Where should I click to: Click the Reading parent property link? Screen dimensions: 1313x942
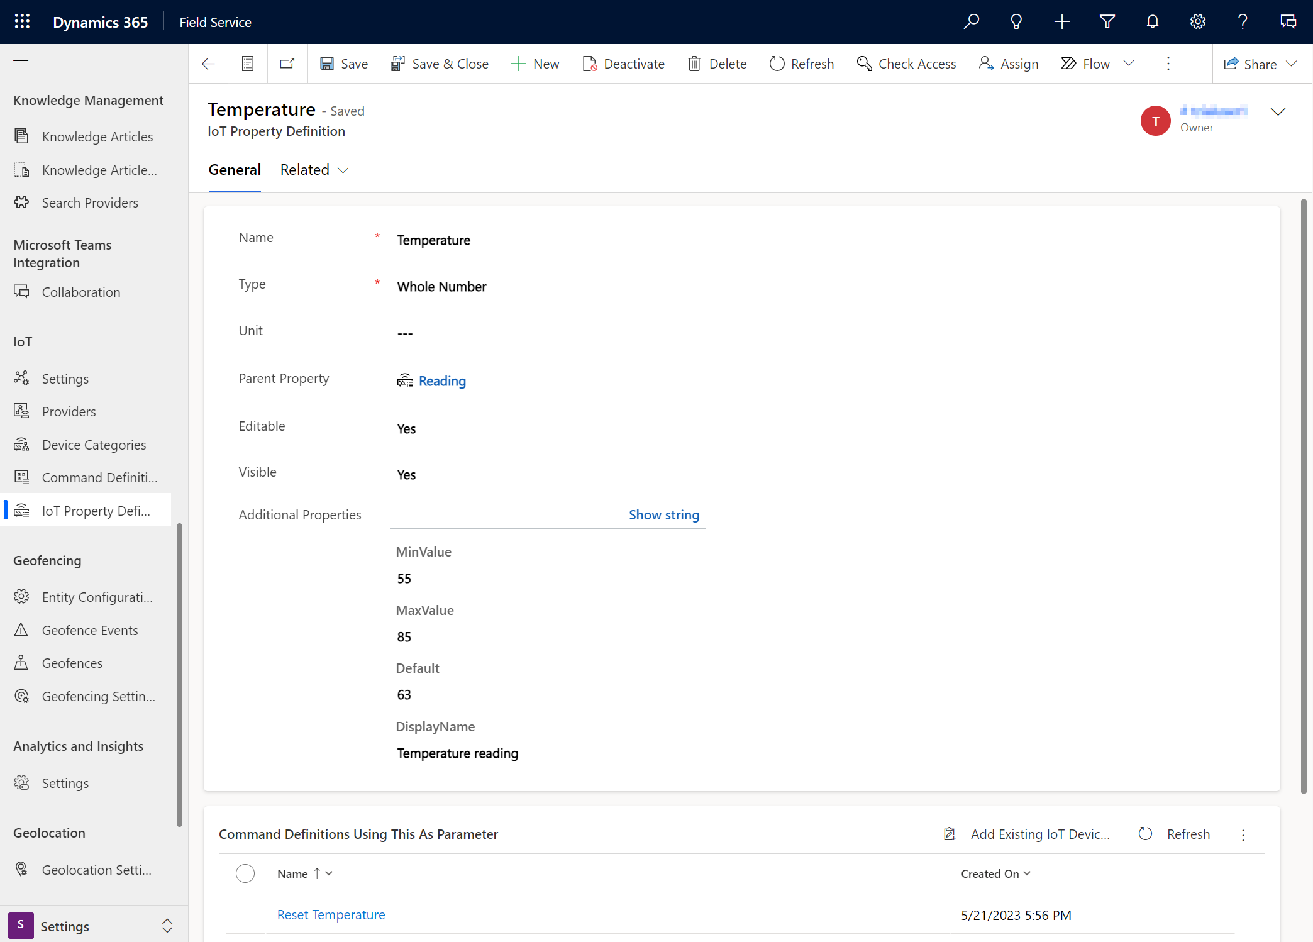click(x=443, y=380)
